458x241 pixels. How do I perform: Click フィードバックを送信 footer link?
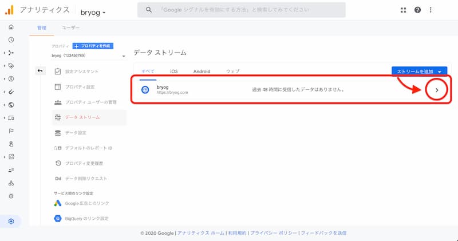tap(323, 233)
